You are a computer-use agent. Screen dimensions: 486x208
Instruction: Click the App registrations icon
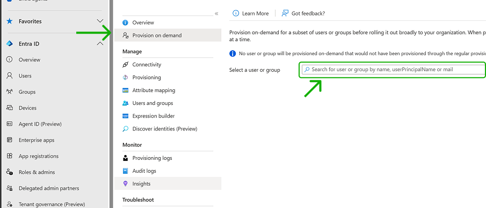pos(10,156)
